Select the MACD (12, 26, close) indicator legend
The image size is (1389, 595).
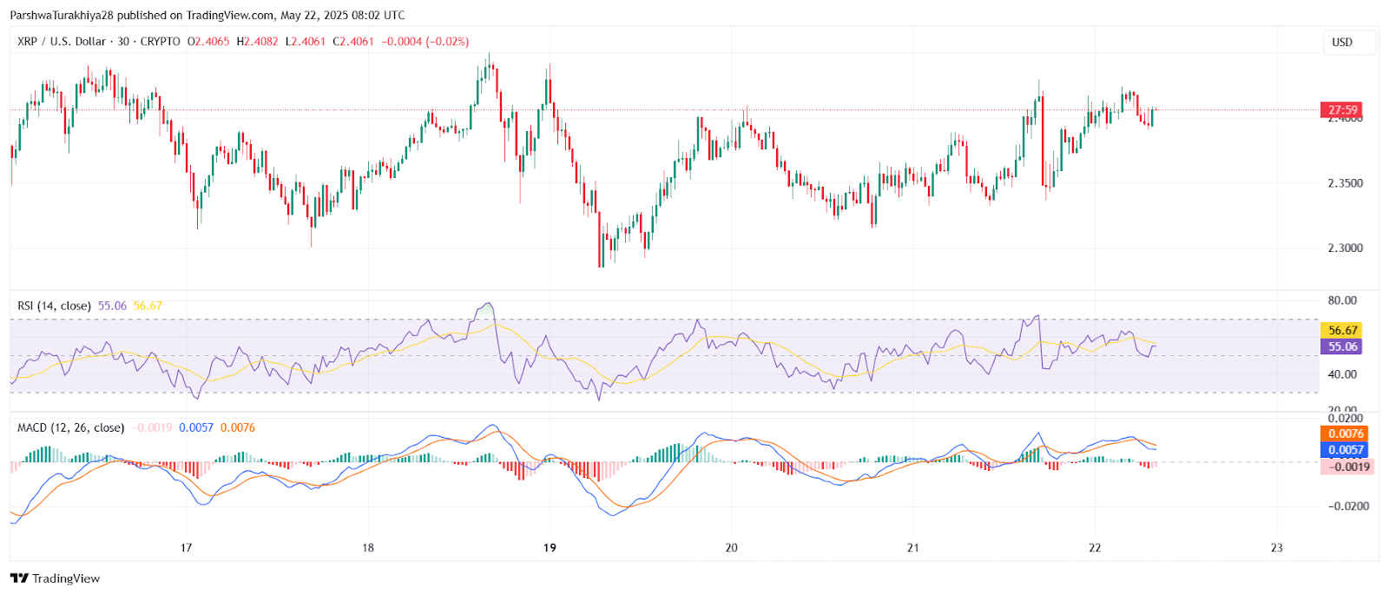click(70, 427)
